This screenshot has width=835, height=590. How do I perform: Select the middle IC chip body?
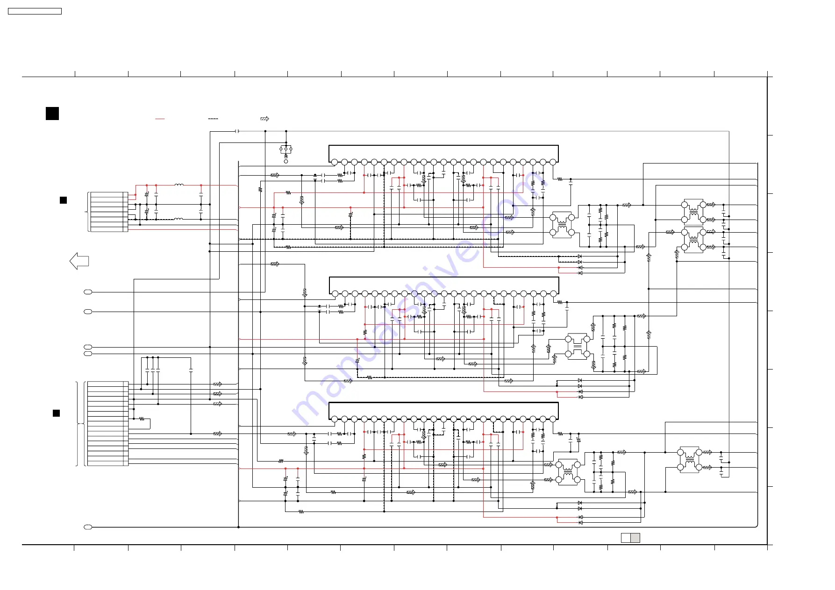pyautogui.click(x=444, y=285)
